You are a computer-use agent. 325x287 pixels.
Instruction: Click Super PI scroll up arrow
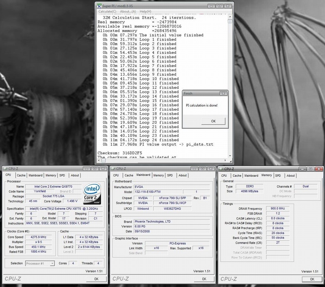(x=230, y=16)
